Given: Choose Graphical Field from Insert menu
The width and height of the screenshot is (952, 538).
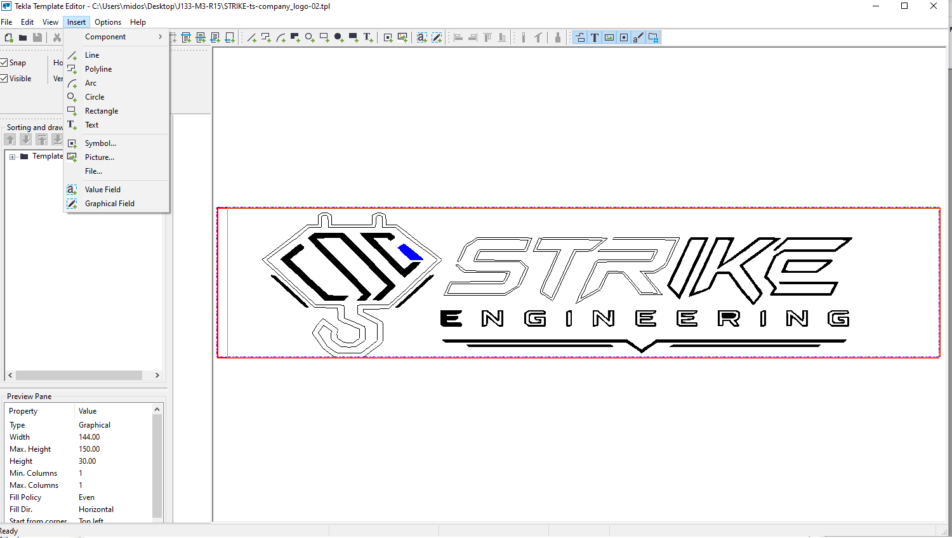Looking at the screenshot, I should tap(117, 204).
